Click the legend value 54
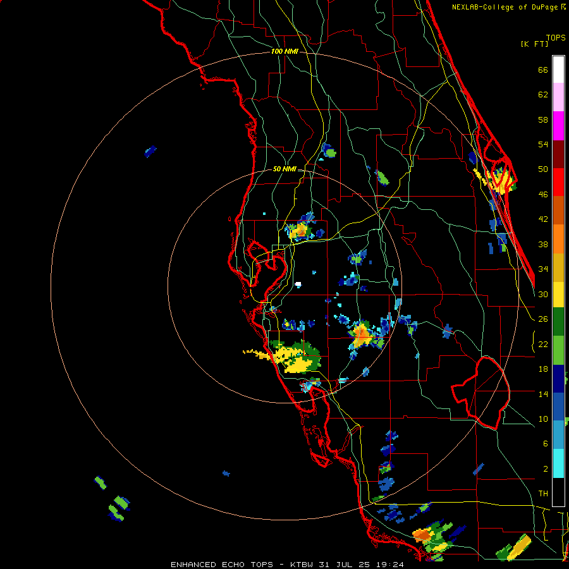Image resolution: width=569 pixels, height=569 pixels. (x=543, y=144)
